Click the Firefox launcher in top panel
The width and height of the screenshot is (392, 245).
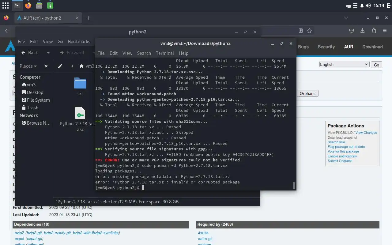tap(28, 5)
